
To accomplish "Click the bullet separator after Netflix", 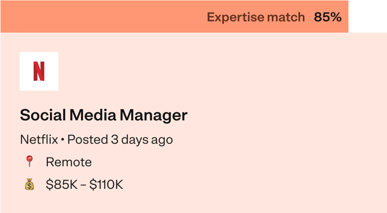I will 62,140.
